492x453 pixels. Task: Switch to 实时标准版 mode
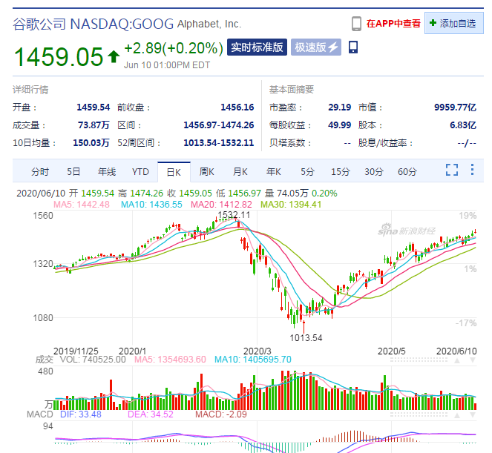257,47
